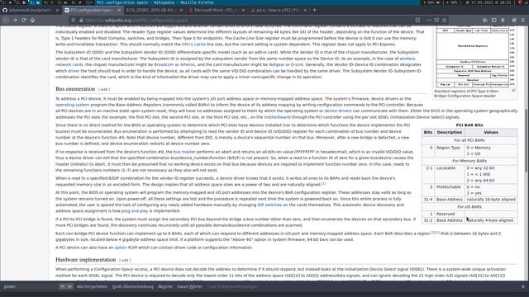Toggle reader view icon in address bar

pyautogui.click(x=417, y=20)
